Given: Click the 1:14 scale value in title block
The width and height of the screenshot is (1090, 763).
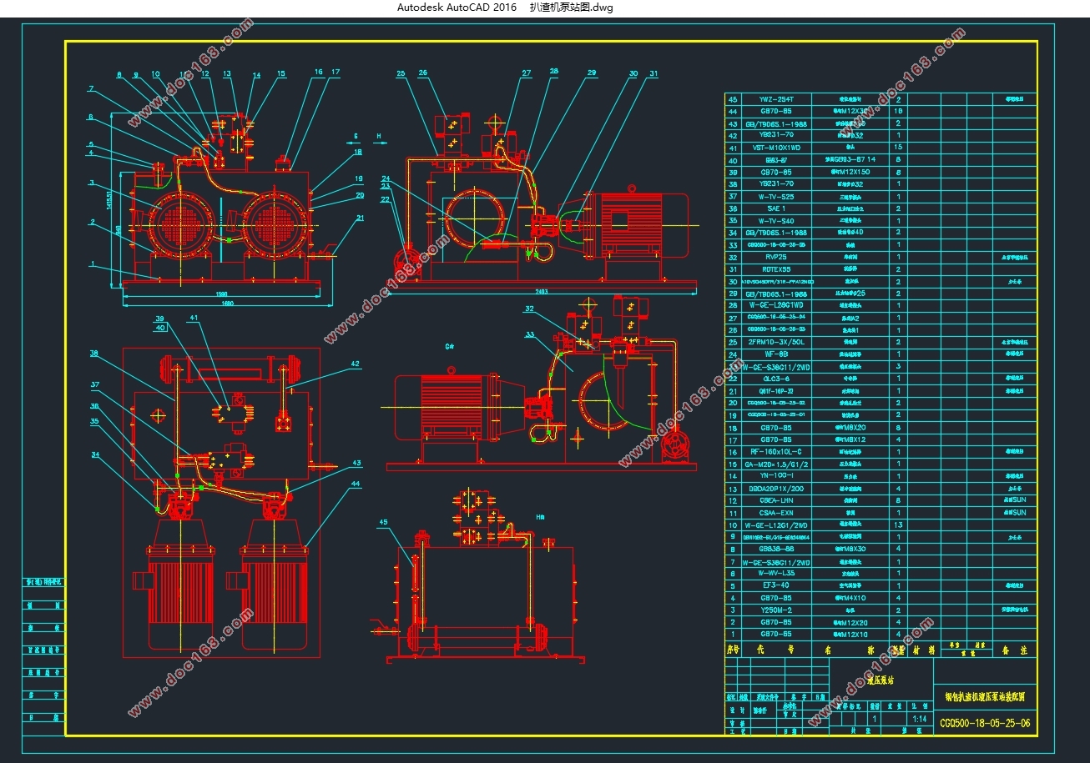Looking at the screenshot, I should pos(921,719).
